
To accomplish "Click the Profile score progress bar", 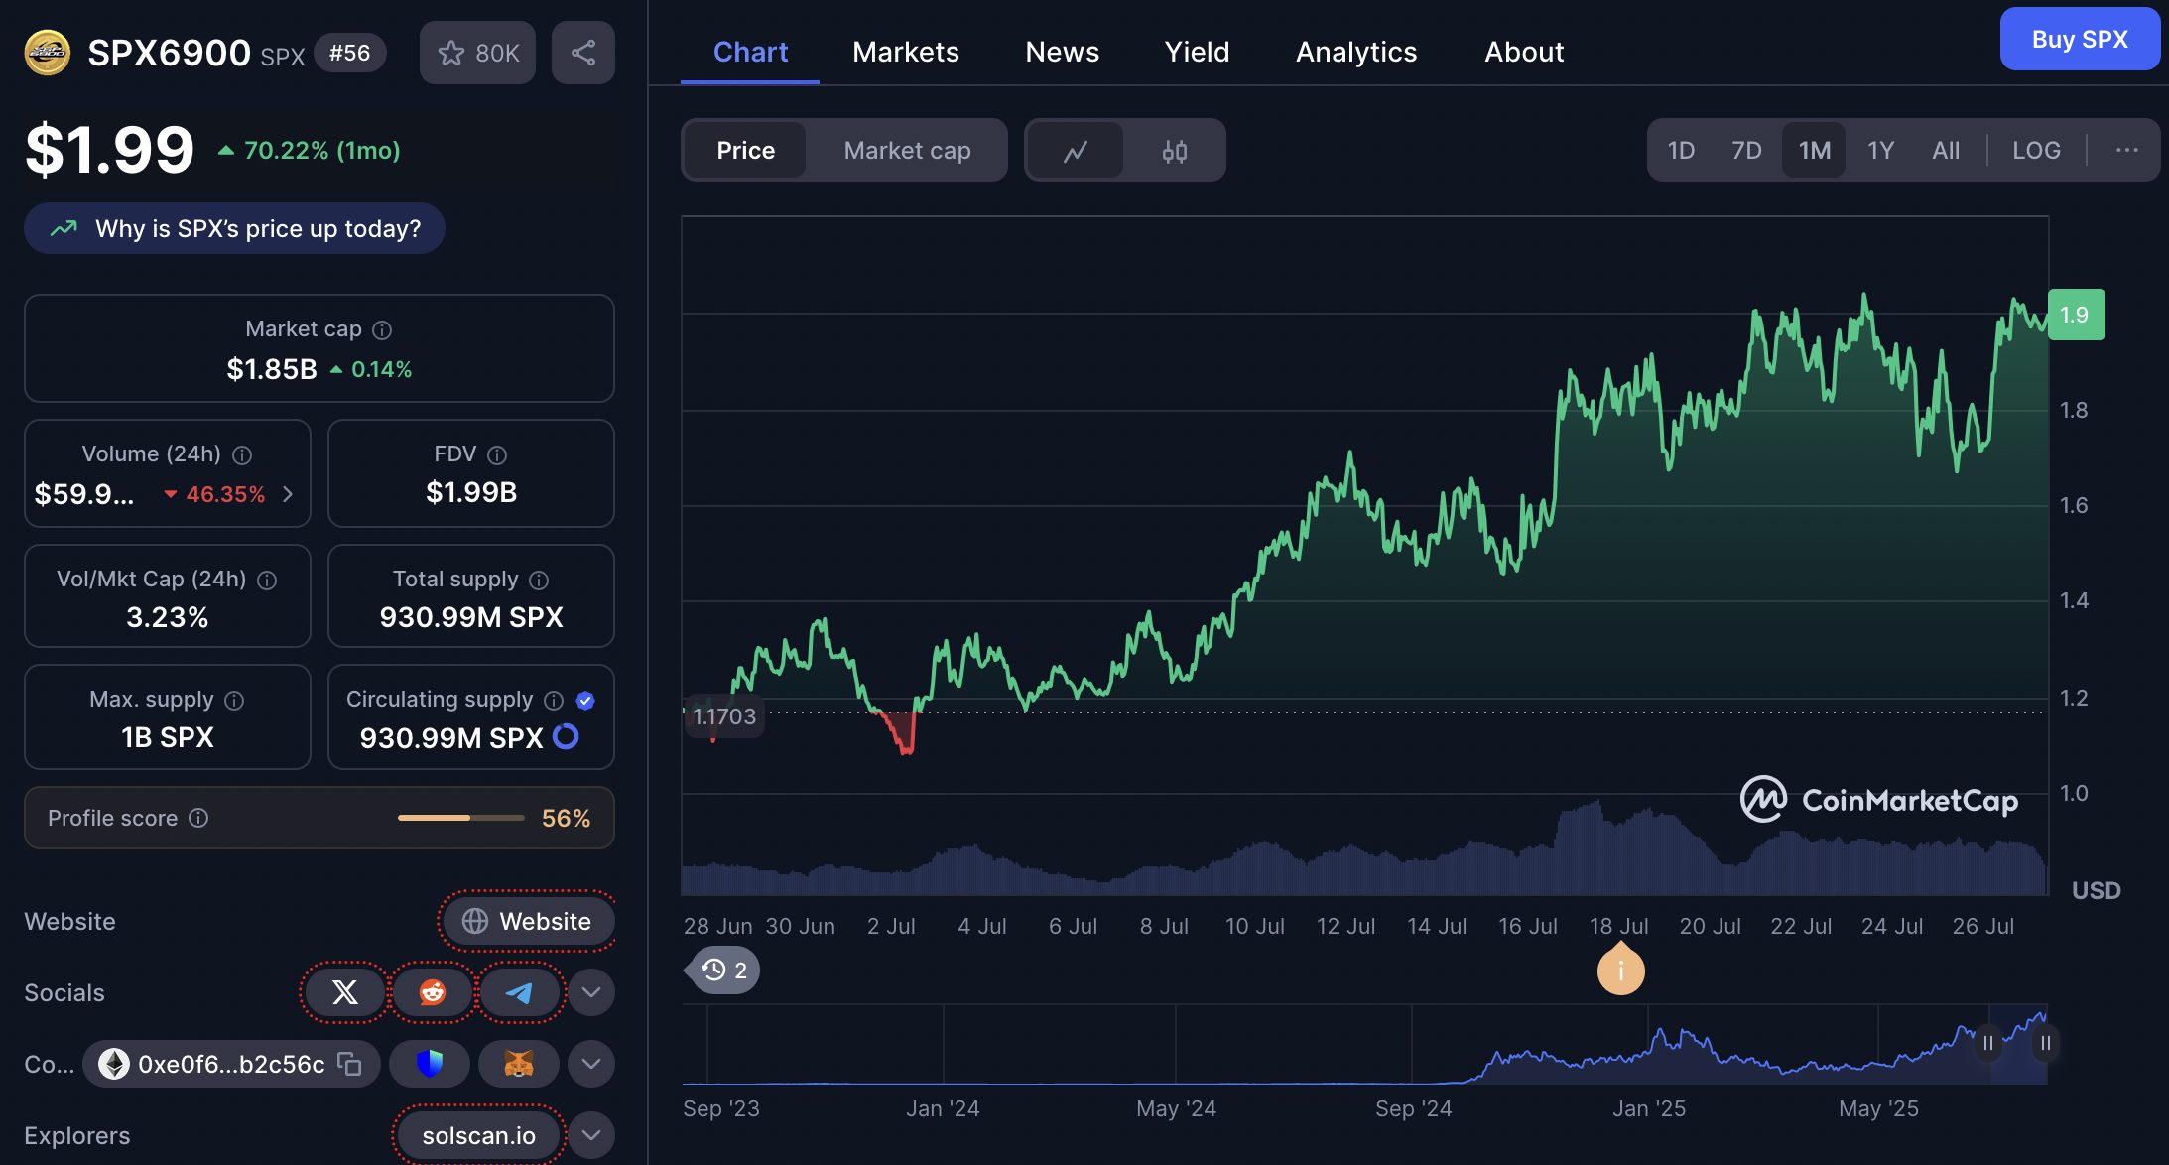I will tap(461, 818).
